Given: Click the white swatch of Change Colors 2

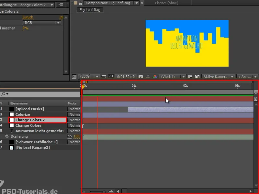Looking at the screenshot, I should (12, 120).
